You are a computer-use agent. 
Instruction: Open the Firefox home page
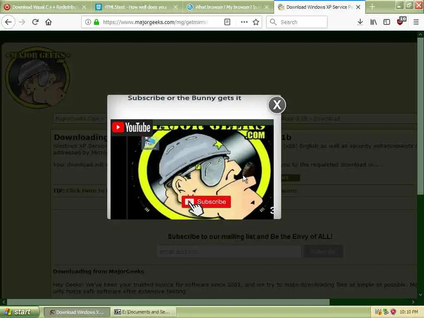[x=48, y=22]
